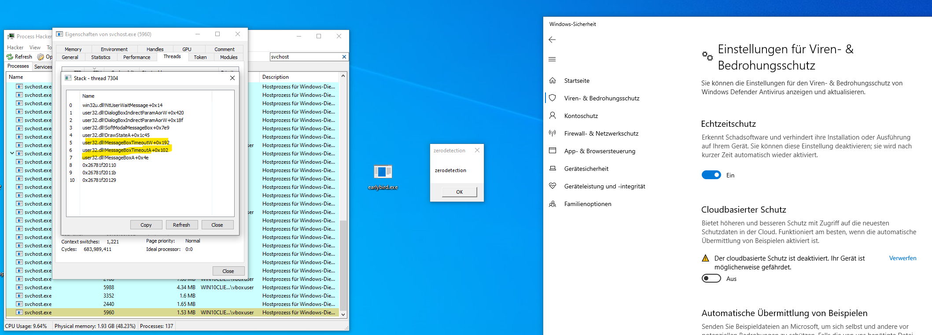Open the Hacker menu
The image size is (932, 335).
click(x=15, y=48)
